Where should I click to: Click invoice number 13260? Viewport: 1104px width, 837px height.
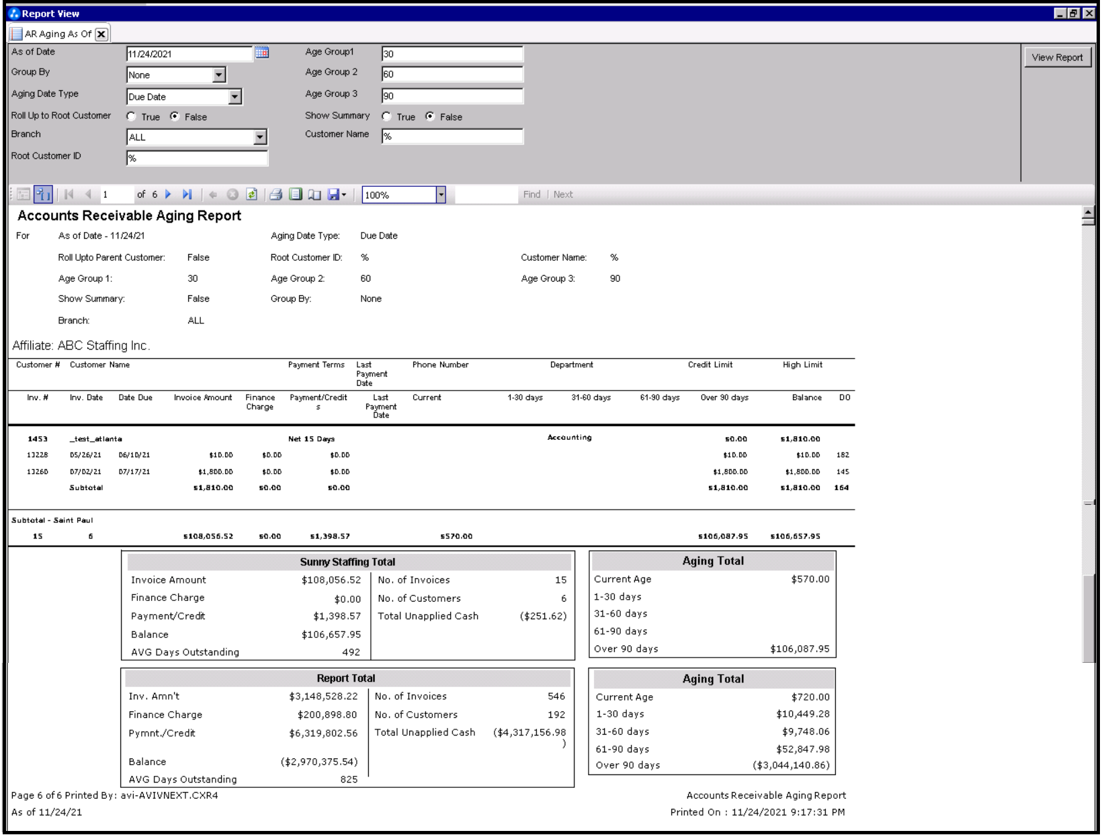click(x=38, y=472)
